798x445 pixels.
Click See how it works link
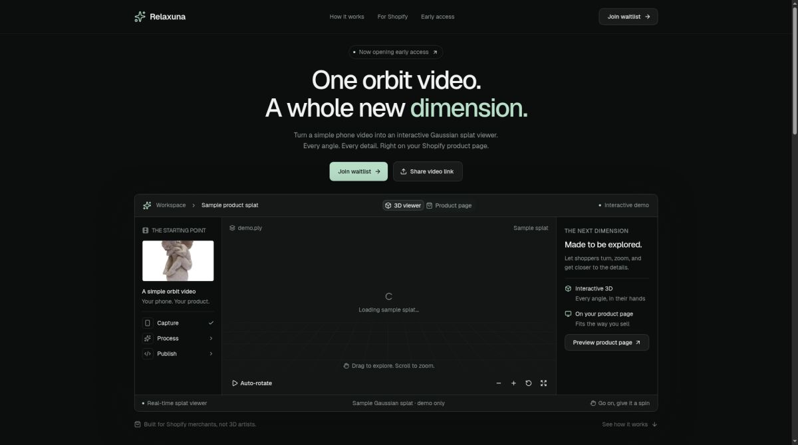(x=630, y=424)
